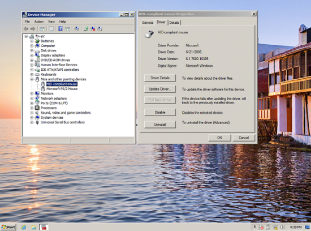Image resolution: width=311 pixels, height=231 pixels.
Task: Click the Uninstall toolbar icon with red X
Action: pos(93,29)
